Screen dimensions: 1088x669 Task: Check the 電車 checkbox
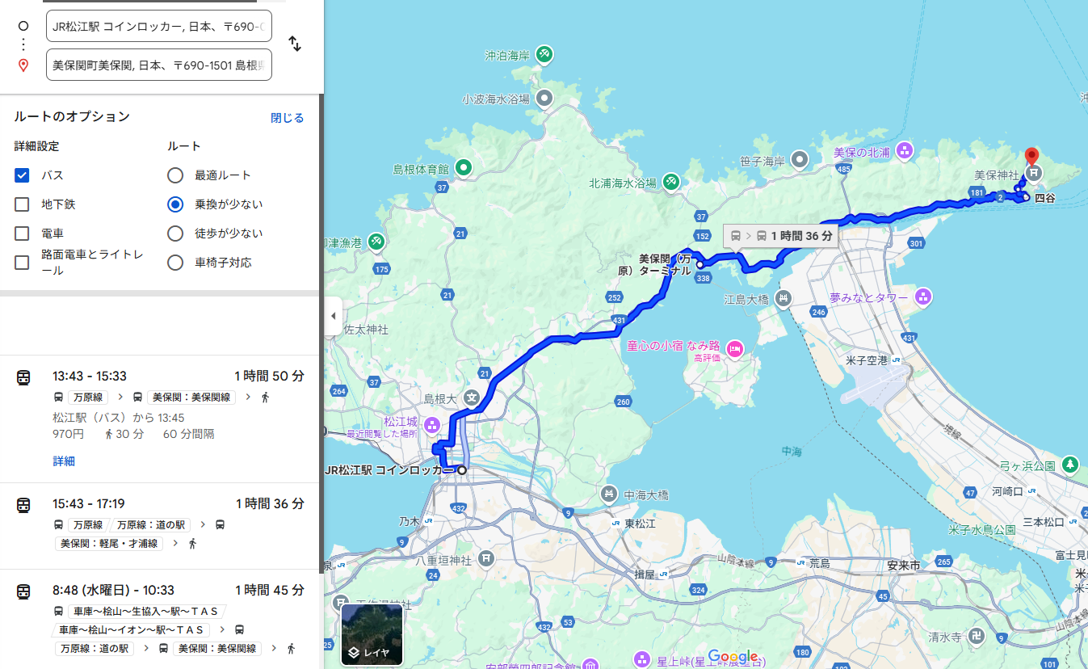pyautogui.click(x=23, y=234)
